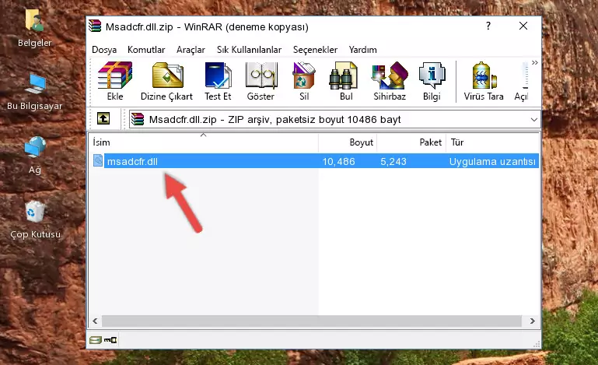
Task: Start Virüs Tara scan
Action: 484,81
